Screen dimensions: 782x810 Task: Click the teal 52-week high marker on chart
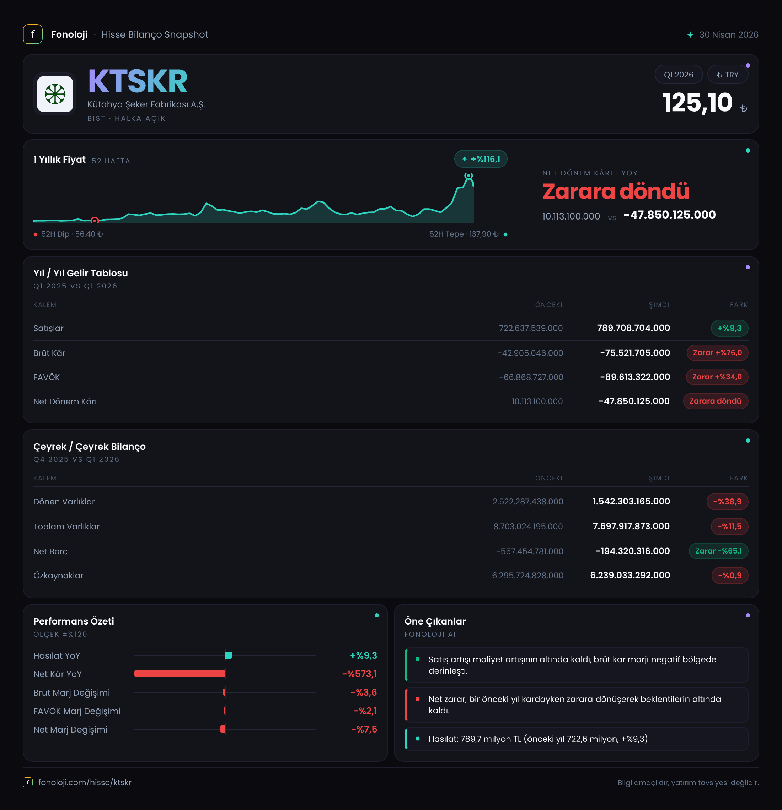(x=468, y=175)
